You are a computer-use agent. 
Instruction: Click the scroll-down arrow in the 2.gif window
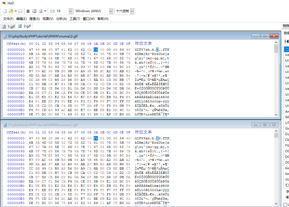276,115
